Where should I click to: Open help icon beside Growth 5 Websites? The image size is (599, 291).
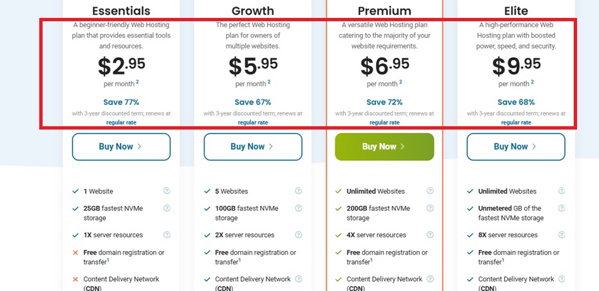click(x=298, y=191)
